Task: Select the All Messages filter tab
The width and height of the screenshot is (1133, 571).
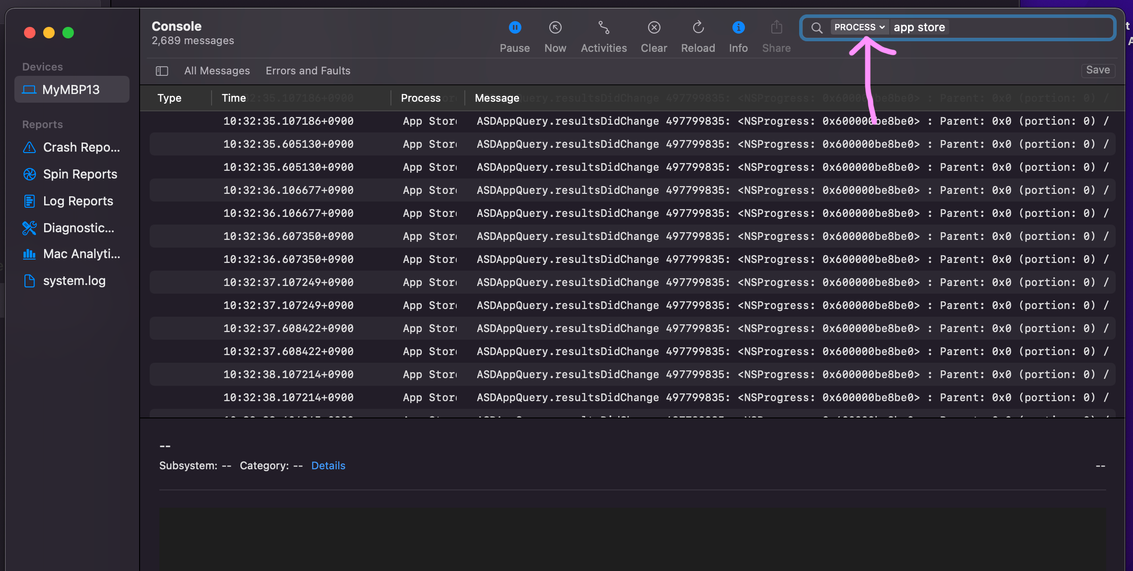Action: coord(217,71)
